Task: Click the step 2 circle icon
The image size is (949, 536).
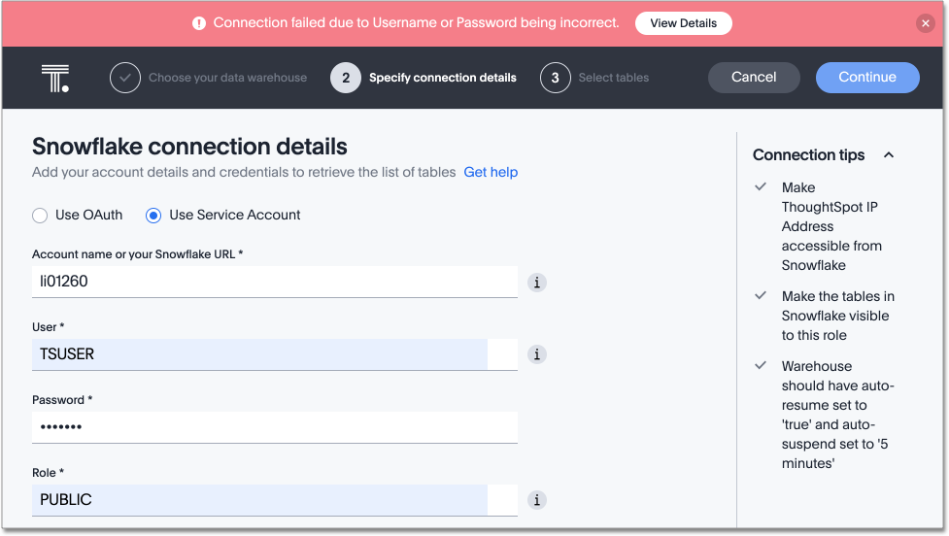Action: pyautogui.click(x=346, y=78)
